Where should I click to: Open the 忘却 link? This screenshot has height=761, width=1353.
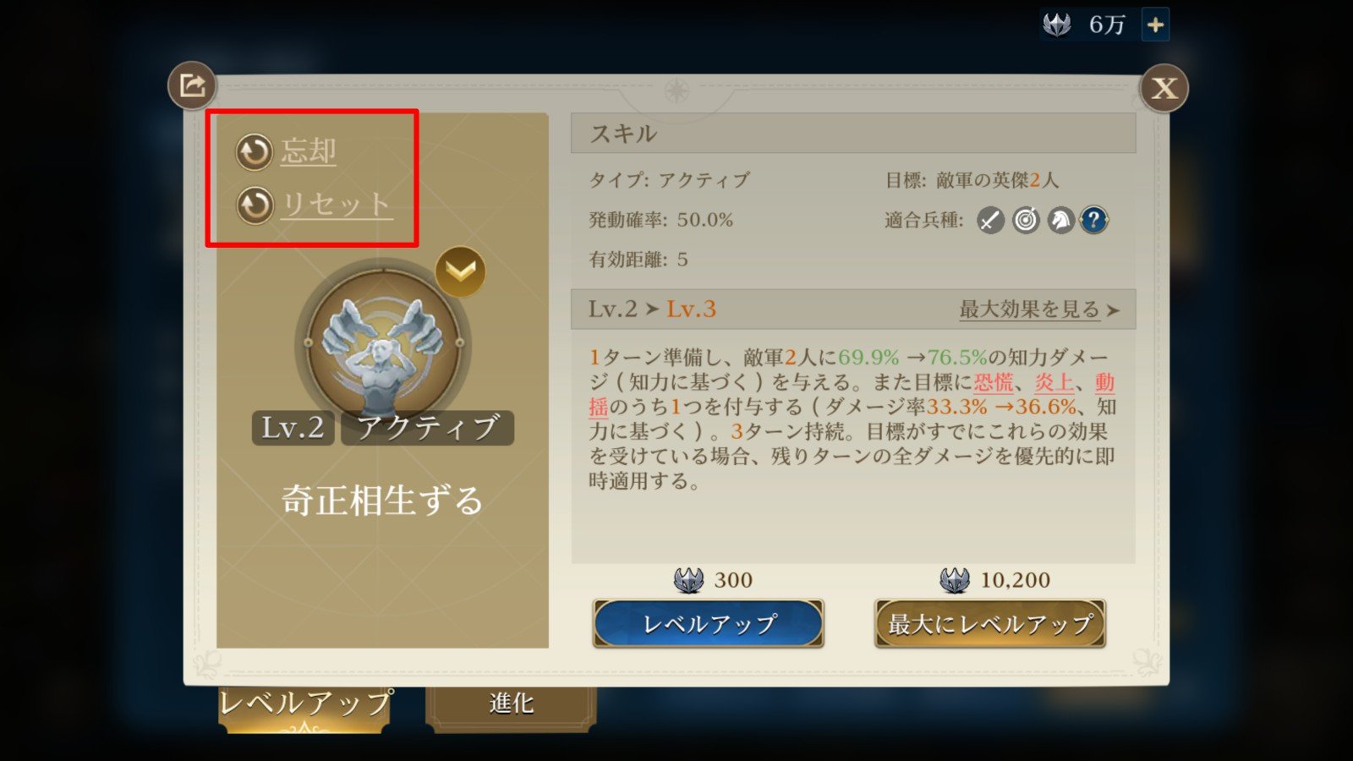pyautogui.click(x=309, y=151)
